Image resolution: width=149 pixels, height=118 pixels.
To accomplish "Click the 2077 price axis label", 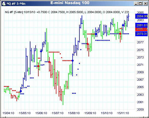I will [140, 42].
